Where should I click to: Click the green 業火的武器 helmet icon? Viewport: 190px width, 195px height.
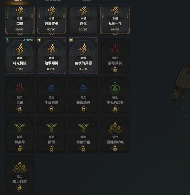pyautogui.click(x=115, y=88)
